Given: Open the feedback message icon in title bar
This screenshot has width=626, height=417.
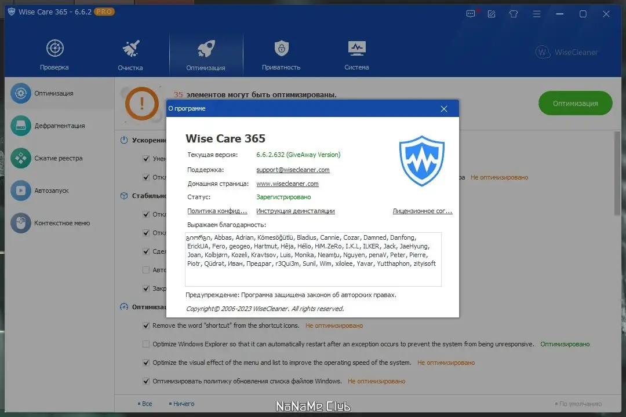Looking at the screenshot, I should coord(471,14).
